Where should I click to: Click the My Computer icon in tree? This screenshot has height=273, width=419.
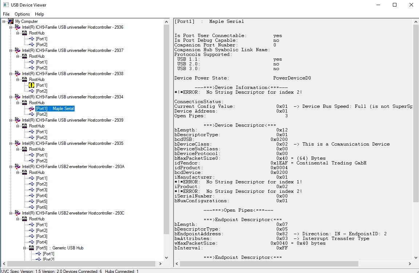(x=11, y=21)
